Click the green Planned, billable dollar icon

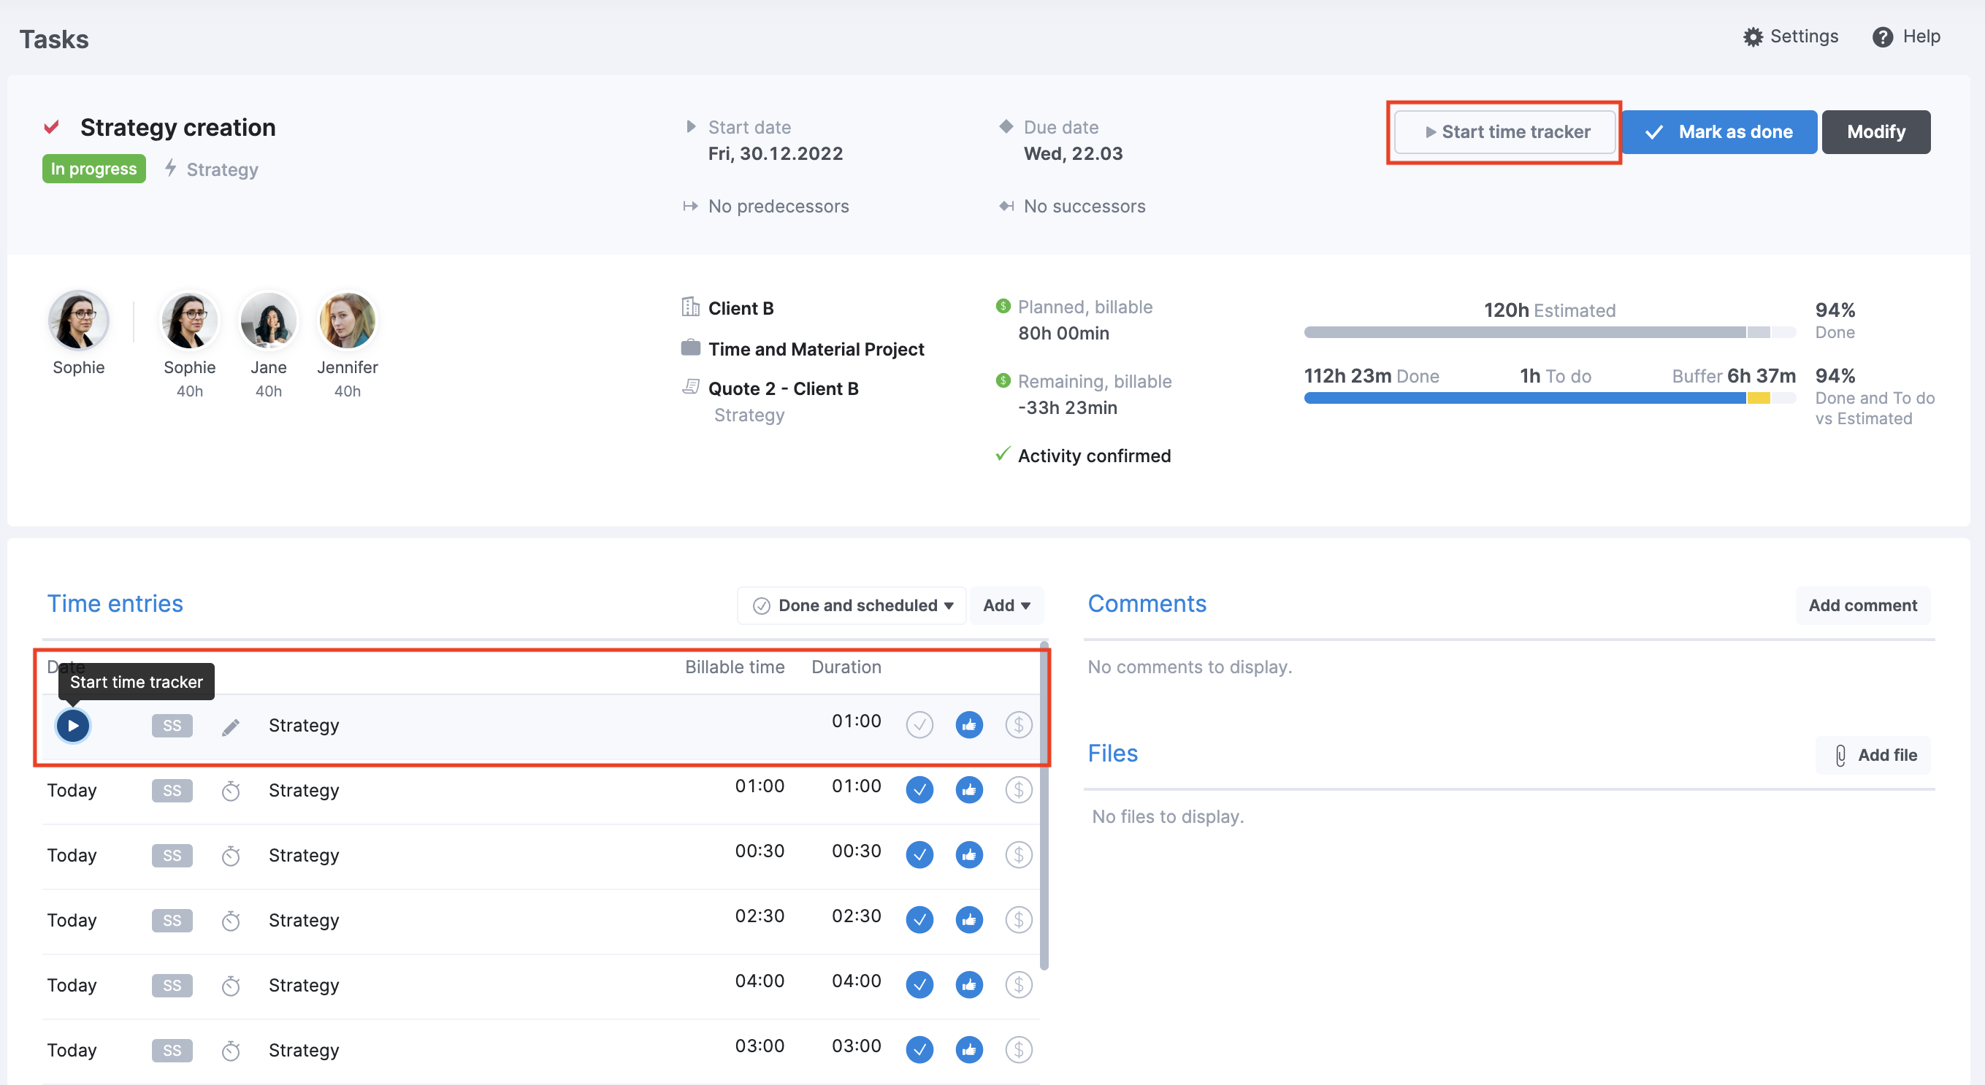pos(1003,306)
